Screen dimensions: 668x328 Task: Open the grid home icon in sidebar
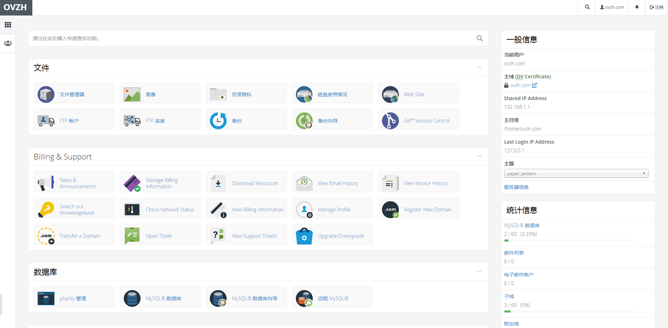click(8, 25)
